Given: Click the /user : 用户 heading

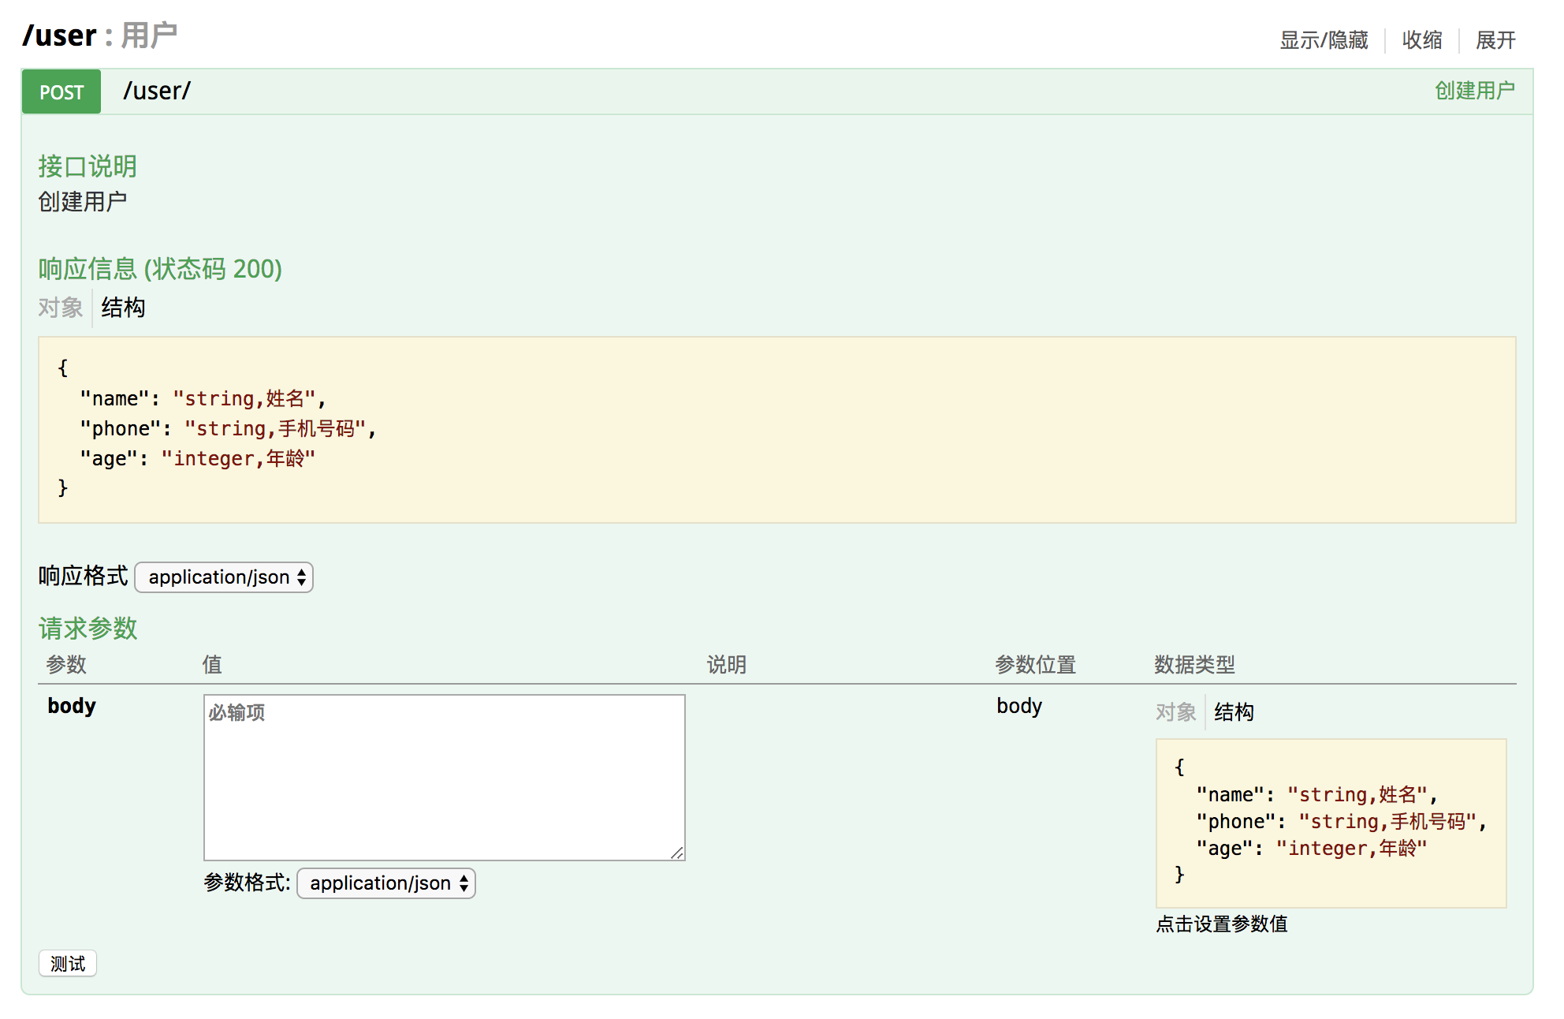Looking at the screenshot, I should tap(100, 35).
